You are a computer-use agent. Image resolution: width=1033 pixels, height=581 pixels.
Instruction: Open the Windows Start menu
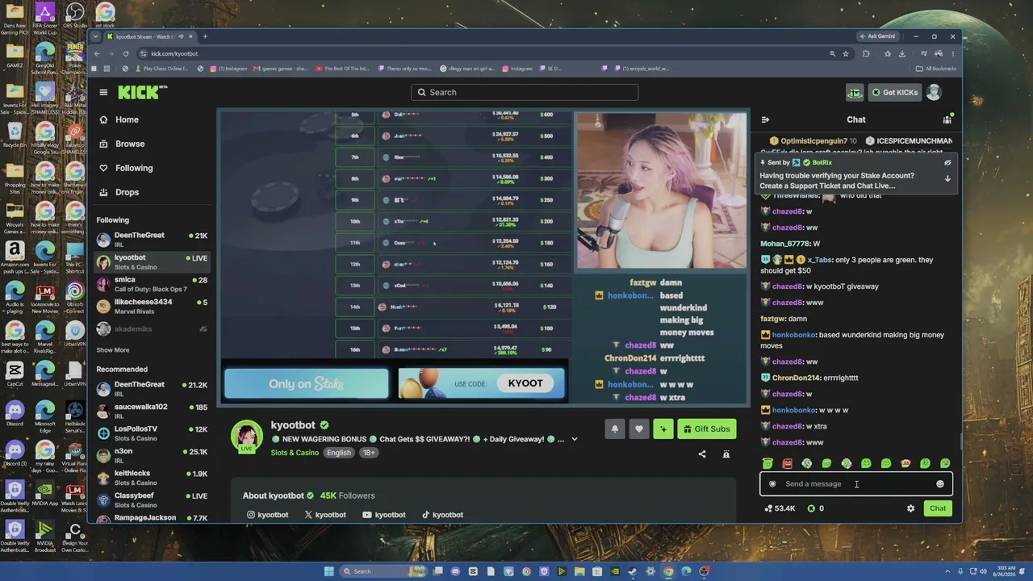(328, 571)
